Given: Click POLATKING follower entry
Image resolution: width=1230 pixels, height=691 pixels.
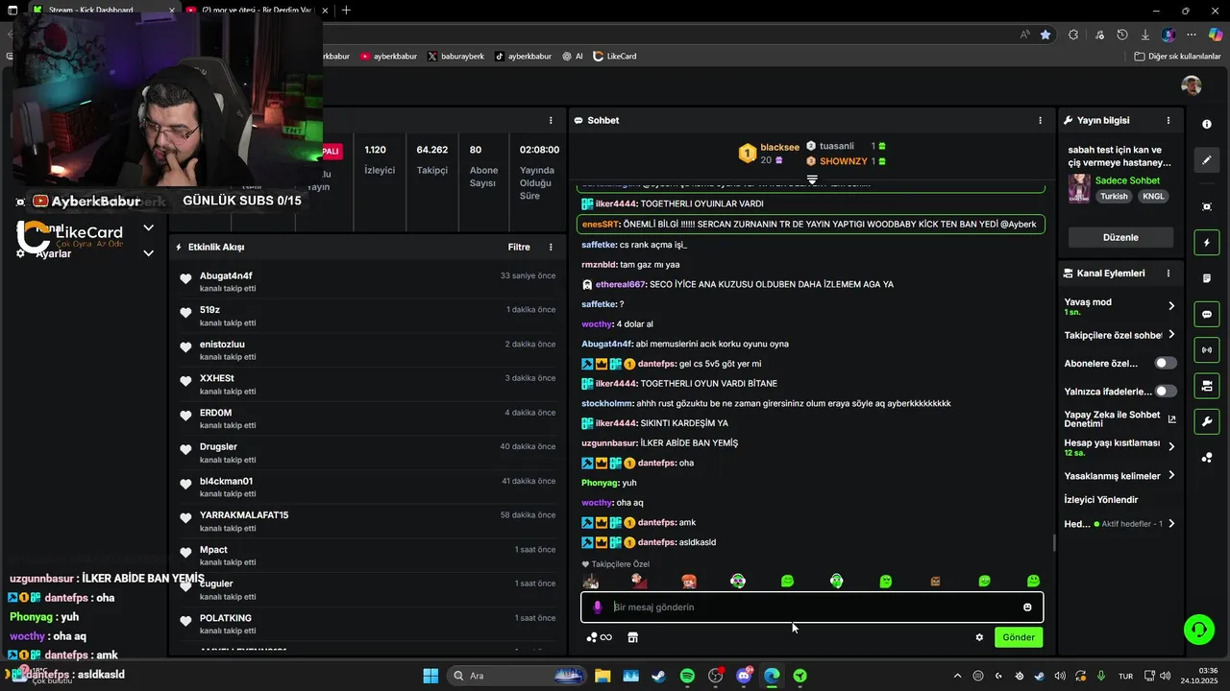Looking at the screenshot, I should click(225, 618).
